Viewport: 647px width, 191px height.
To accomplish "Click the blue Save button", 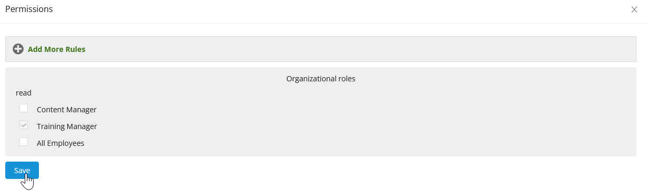I will 22,171.
